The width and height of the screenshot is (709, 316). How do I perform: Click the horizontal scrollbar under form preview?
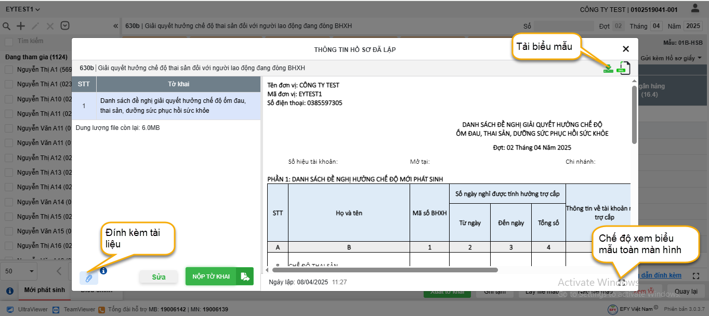pyautogui.click(x=385, y=270)
